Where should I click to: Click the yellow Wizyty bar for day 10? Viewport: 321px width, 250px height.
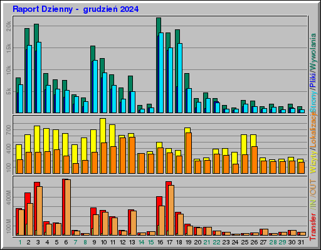pos(103,131)
